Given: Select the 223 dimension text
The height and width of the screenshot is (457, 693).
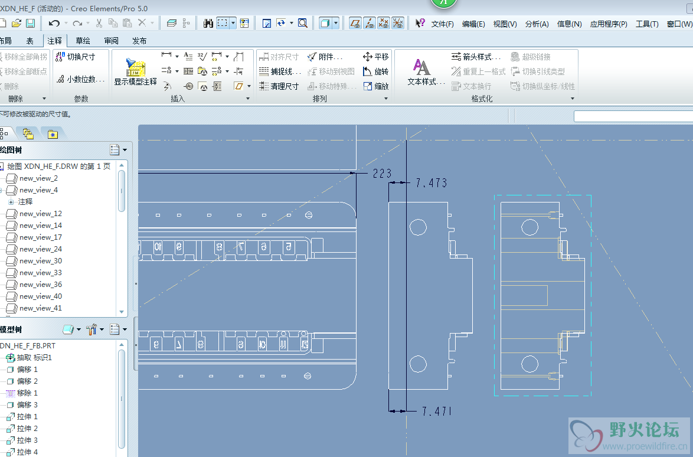Looking at the screenshot, I should click(x=382, y=174).
